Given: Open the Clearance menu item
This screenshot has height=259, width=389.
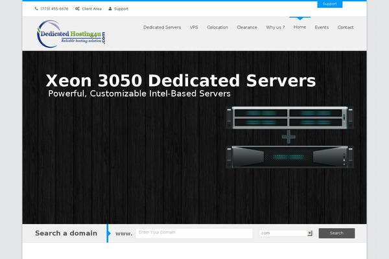Looking at the screenshot, I should (x=247, y=27).
